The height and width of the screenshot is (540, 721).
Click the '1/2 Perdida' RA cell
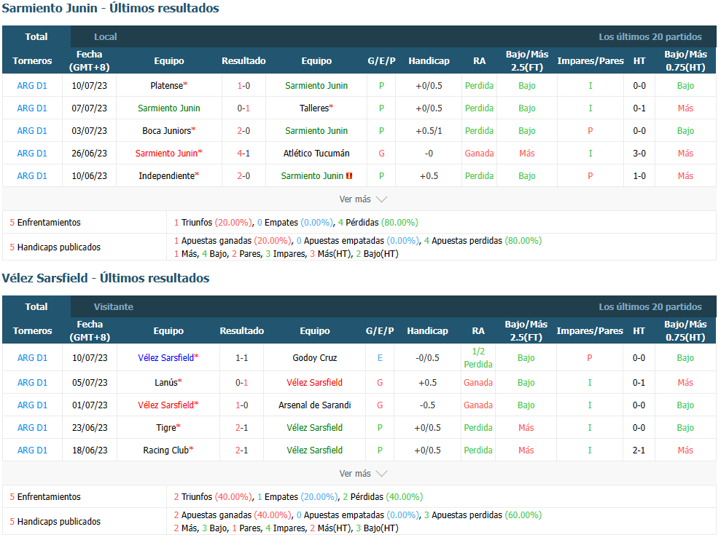[x=478, y=358]
